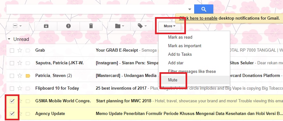Open the Labels tag dropdown

(142, 26)
